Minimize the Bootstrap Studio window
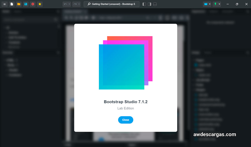Screen dimensions: 251x147 click(x=228, y=4)
